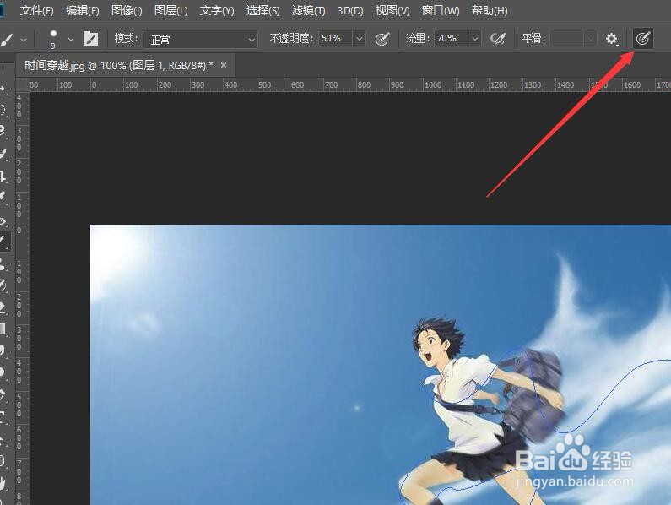
Task: Open the 滤镜(T) menu
Action: point(308,10)
